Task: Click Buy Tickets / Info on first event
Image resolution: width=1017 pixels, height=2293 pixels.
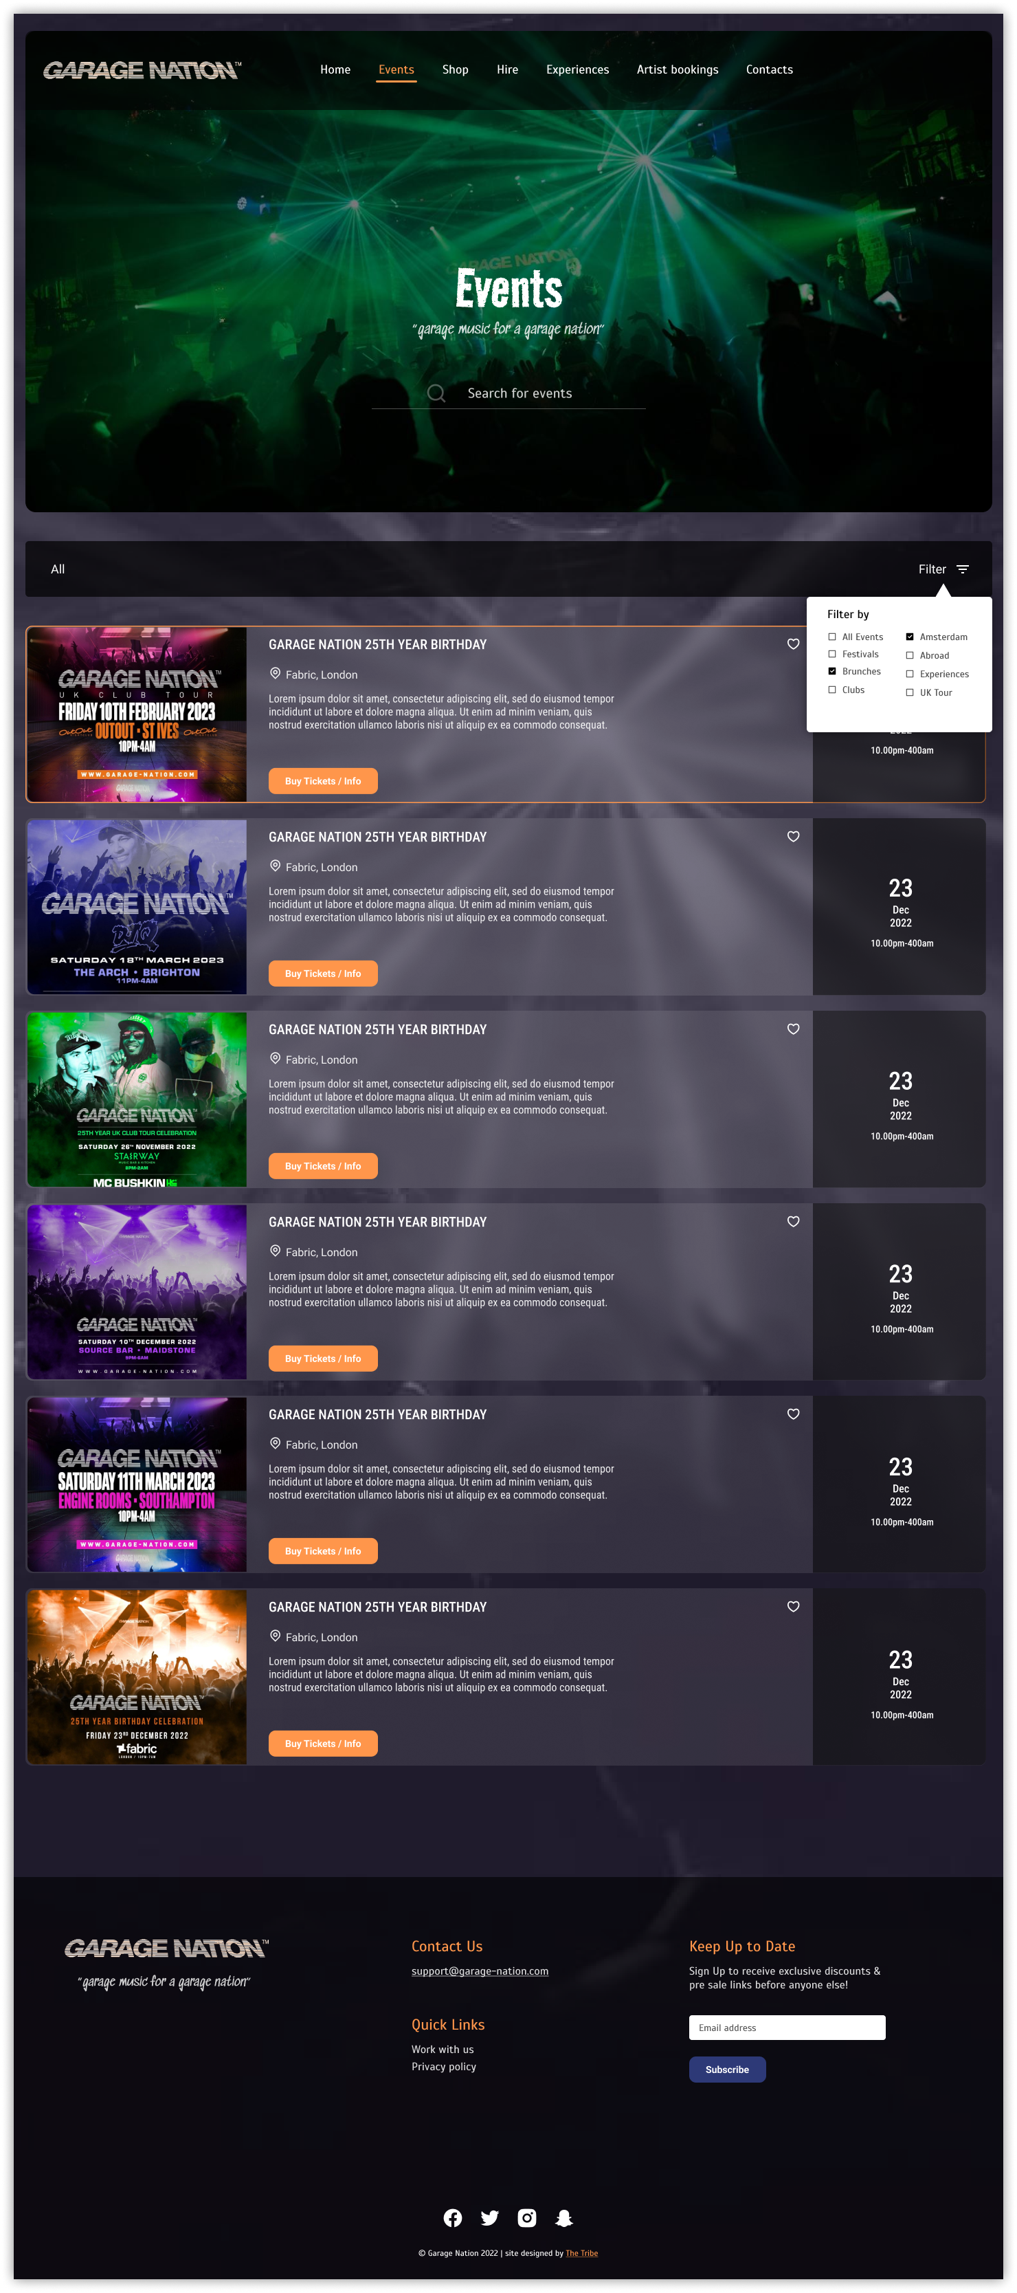Action: [323, 780]
